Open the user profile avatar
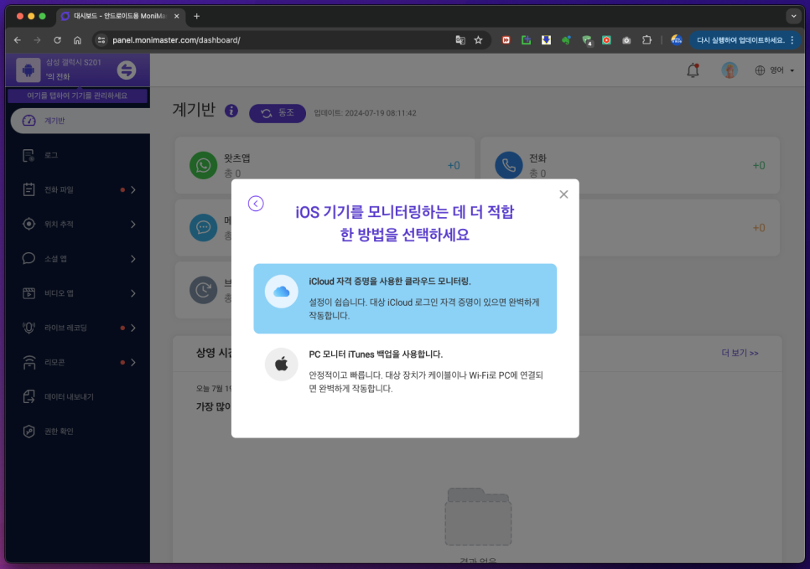 (x=730, y=70)
